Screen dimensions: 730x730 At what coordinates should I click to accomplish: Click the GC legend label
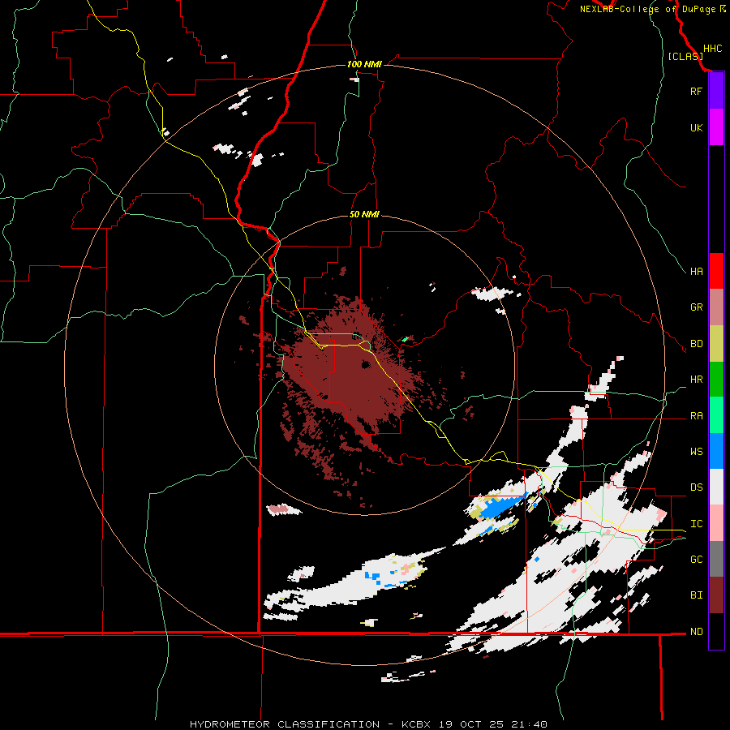point(696,559)
